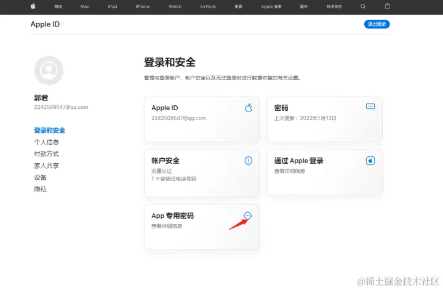Screen dimensions: 443x290
Task: Click the 退出登录 sign out button
Action: 377,24
